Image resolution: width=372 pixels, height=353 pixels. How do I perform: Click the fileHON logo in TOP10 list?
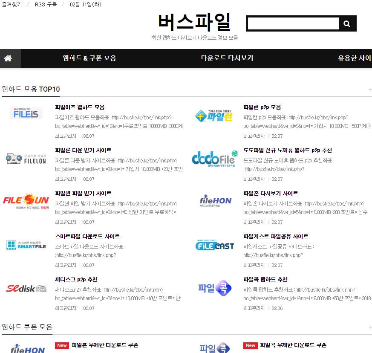pyautogui.click(x=215, y=201)
